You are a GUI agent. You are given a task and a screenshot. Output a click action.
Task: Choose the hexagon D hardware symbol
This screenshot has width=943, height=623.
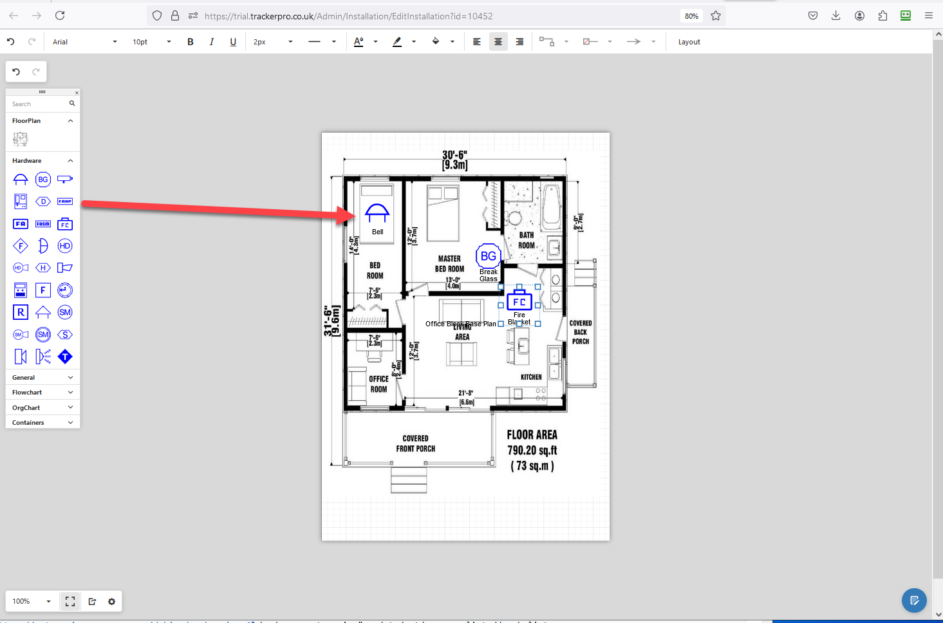tap(43, 201)
